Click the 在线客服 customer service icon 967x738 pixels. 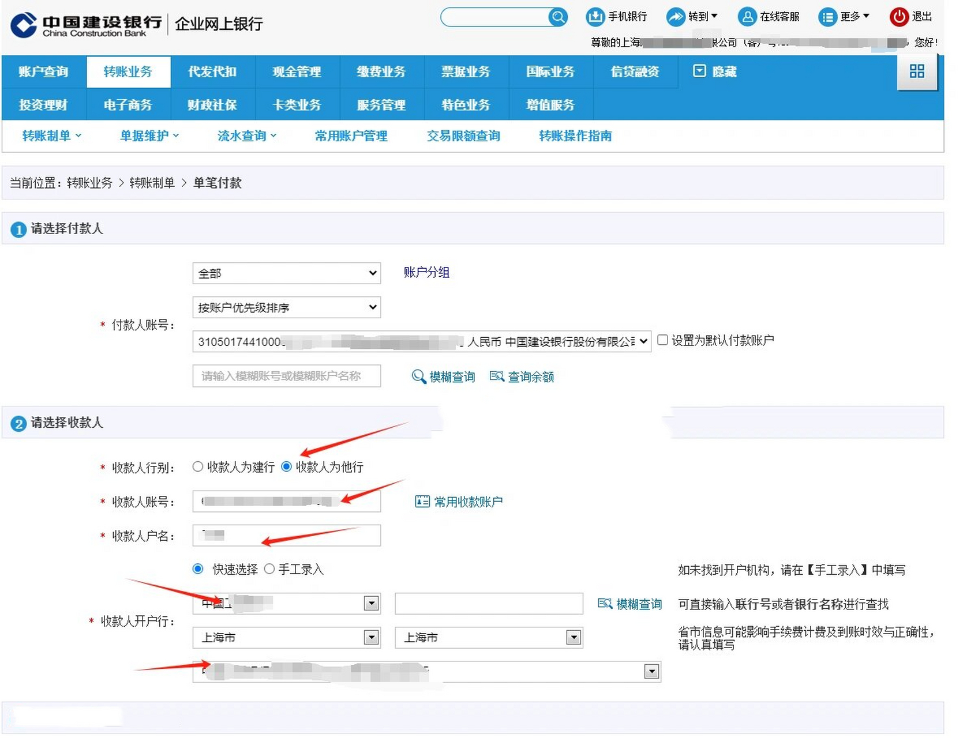click(747, 17)
